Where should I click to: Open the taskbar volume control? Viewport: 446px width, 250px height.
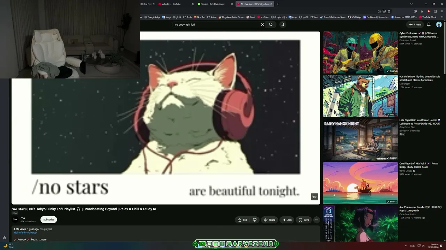coord(423,246)
